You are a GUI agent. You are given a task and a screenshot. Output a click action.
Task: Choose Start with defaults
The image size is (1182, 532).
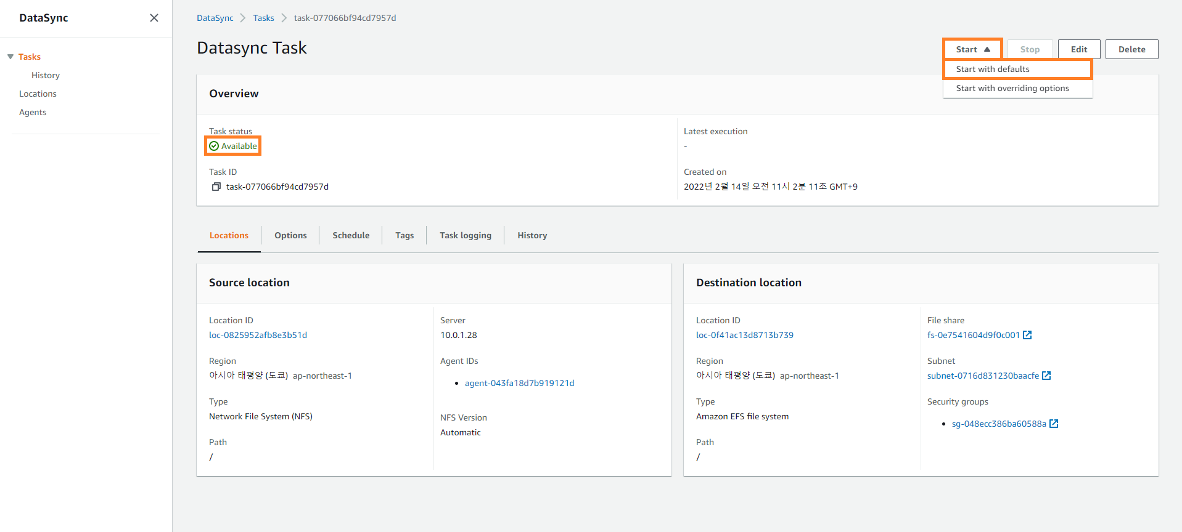point(1018,69)
